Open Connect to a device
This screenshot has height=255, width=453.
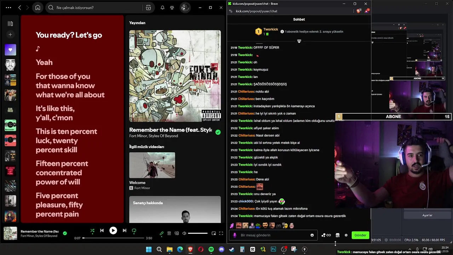(x=177, y=233)
